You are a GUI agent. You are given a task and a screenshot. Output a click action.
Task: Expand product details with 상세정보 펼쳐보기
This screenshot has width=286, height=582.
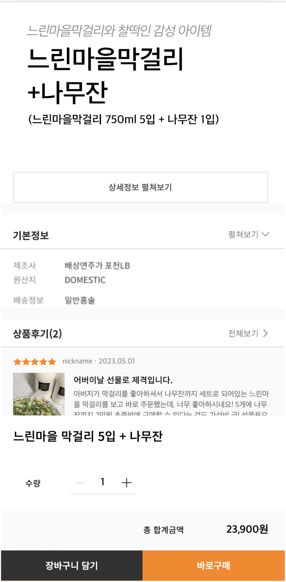[x=143, y=187]
